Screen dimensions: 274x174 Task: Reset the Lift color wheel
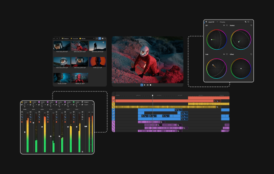click(x=227, y=26)
